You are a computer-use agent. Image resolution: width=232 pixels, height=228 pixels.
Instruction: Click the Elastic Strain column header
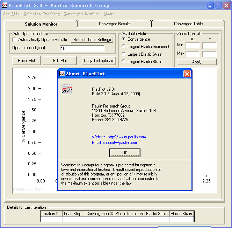157,213
